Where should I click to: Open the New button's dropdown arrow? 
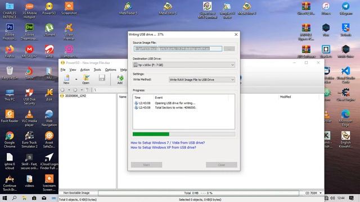click(76, 79)
